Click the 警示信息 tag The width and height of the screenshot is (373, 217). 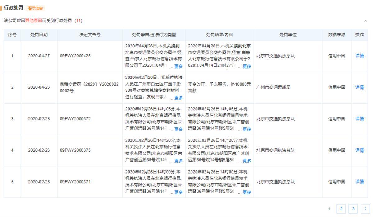36,8
